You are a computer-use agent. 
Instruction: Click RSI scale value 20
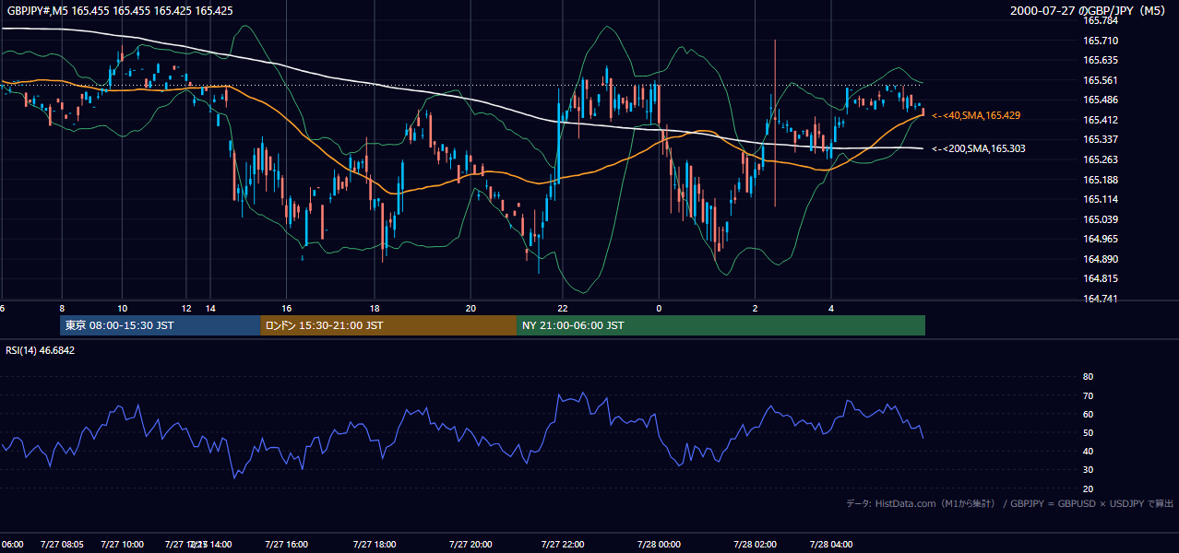[1088, 488]
